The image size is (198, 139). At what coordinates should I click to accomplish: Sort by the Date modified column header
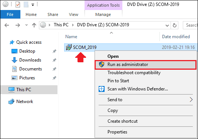point(176,37)
